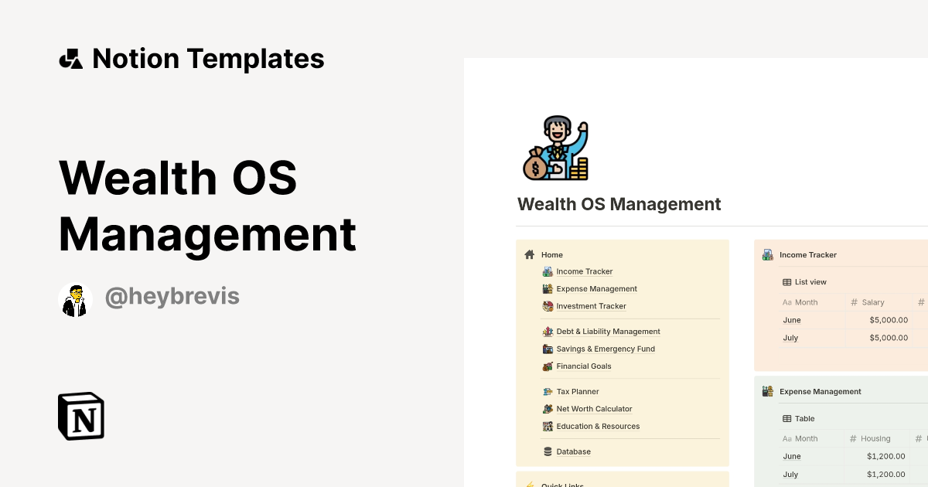This screenshot has width=928, height=487.
Task: Click the @heybrevis avatar thumbnail
Action: click(75, 297)
